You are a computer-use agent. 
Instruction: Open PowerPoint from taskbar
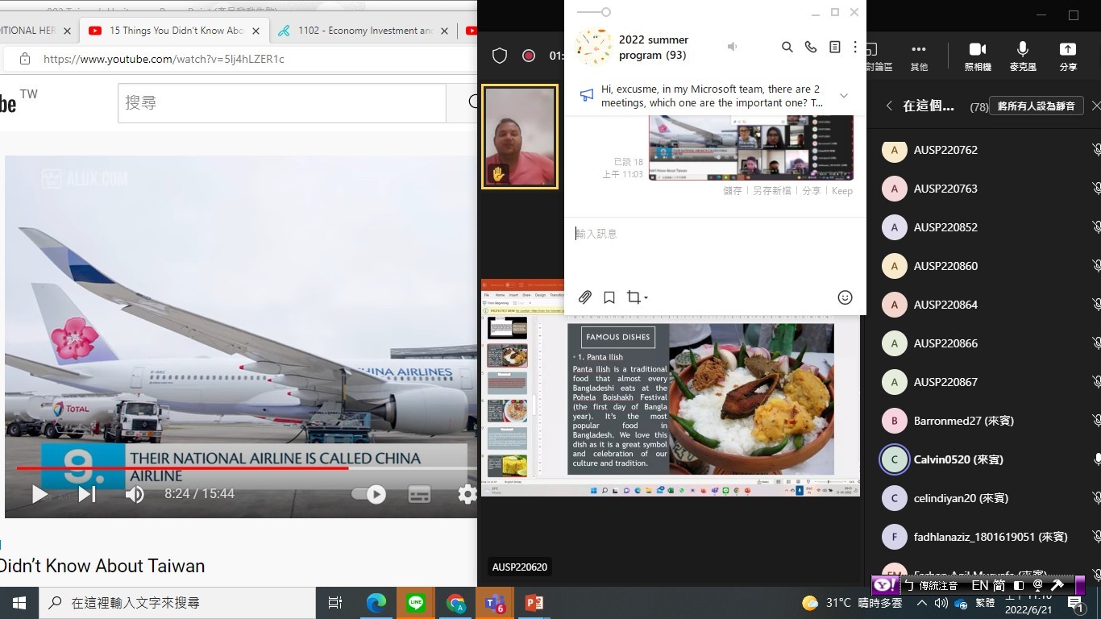(x=534, y=603)
